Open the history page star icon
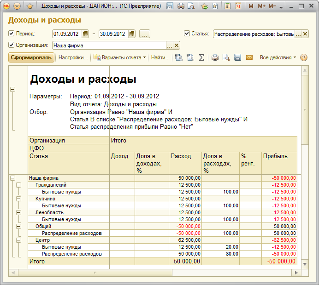 point(215,6)
